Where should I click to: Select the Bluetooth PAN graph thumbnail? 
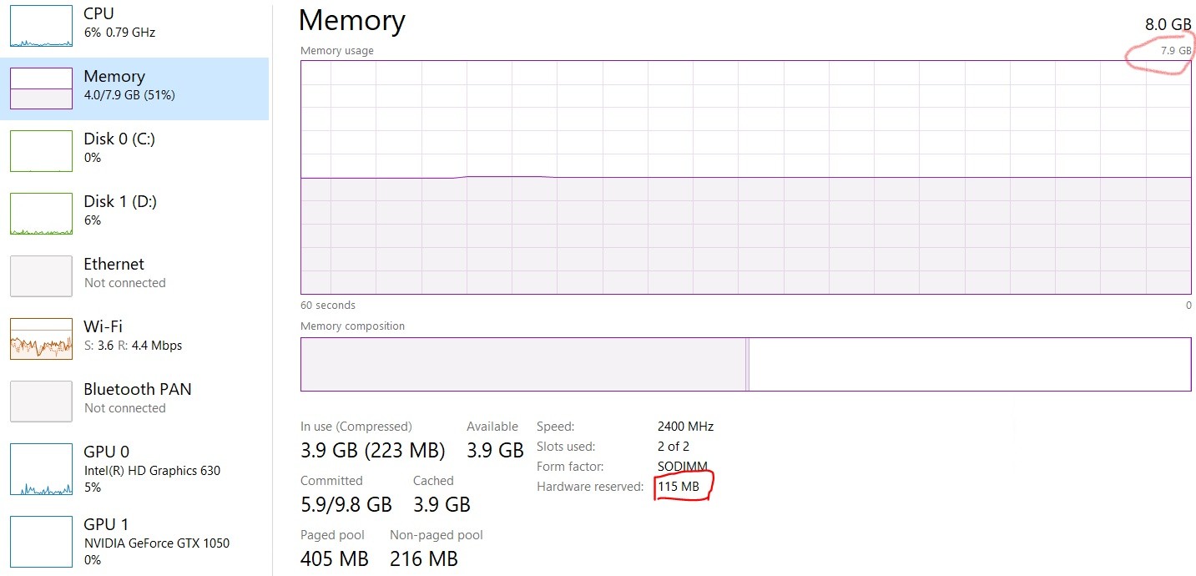click(x=41, y=402)
